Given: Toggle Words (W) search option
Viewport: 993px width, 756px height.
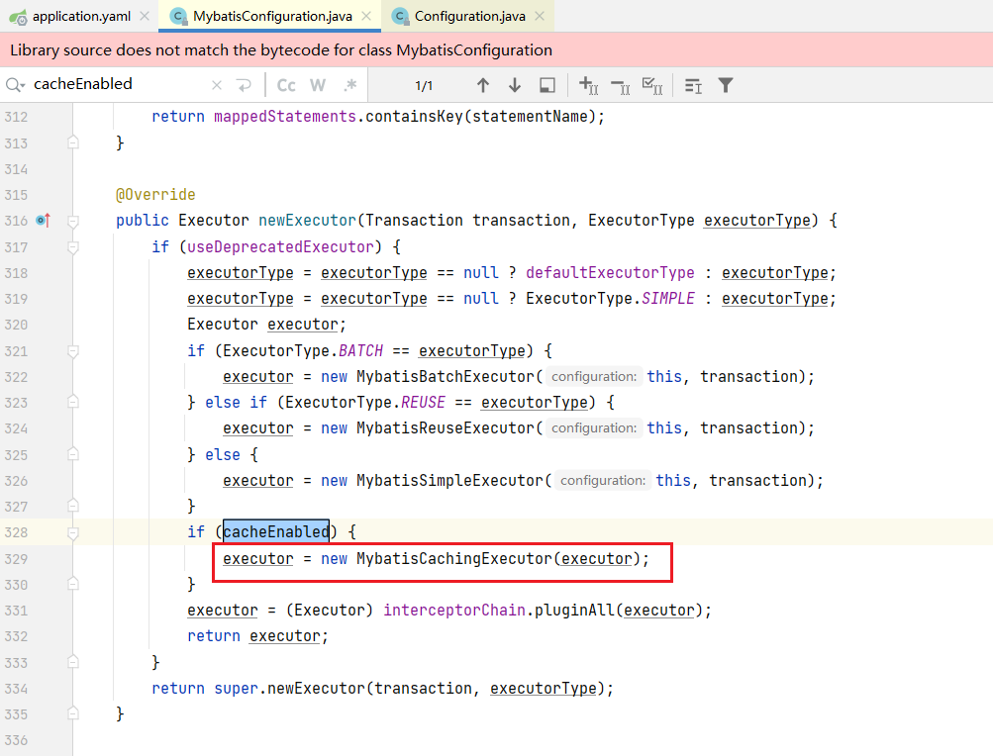Looking at the screenshot, I should (x=318, y=85).
